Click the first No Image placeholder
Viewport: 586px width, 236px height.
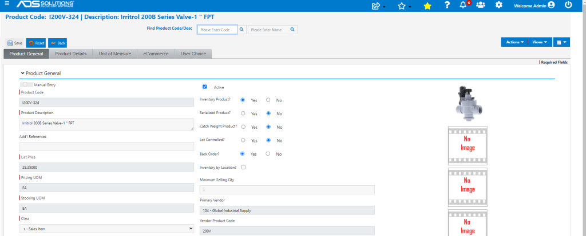point(468,145)
